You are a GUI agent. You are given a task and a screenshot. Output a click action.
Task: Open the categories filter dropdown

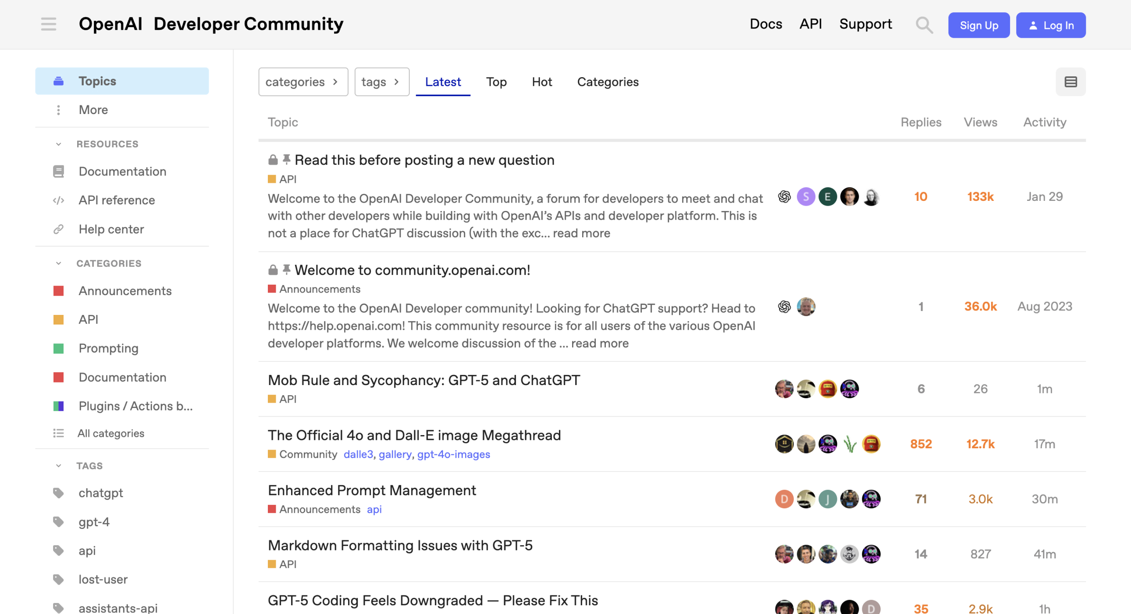pyautogui.click(x=303, y=81)
